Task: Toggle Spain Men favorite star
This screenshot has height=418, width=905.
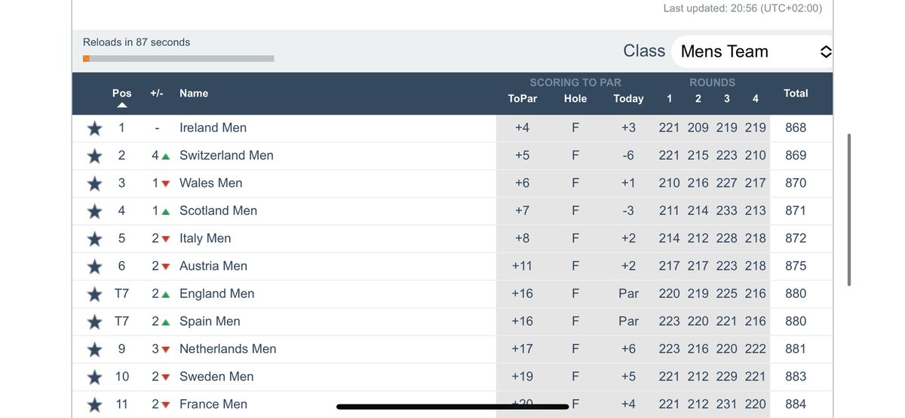Action: pyautogui.click(x=94, y=322)
